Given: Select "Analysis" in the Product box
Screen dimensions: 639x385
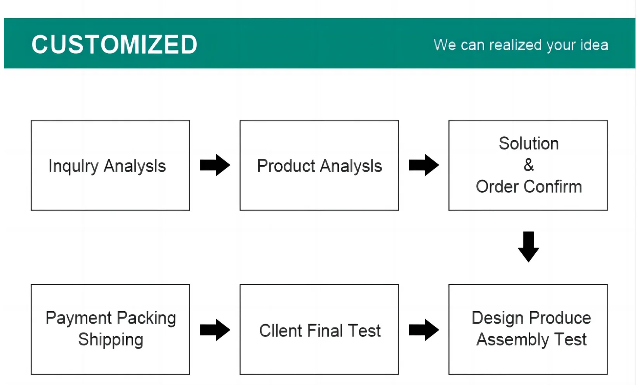Looking at the screenshot, I should tap(351, 166).
